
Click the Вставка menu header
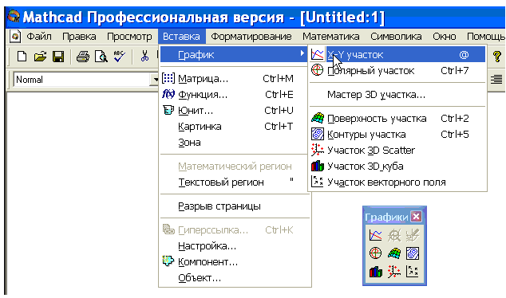tap(181, 37)
